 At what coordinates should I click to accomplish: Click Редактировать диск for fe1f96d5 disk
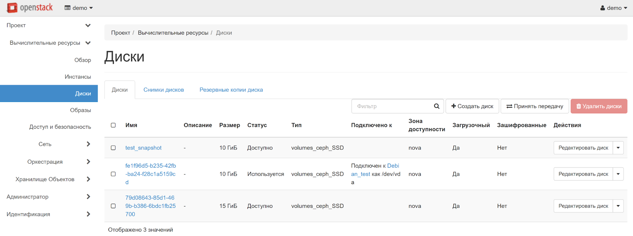coord(583,174)
